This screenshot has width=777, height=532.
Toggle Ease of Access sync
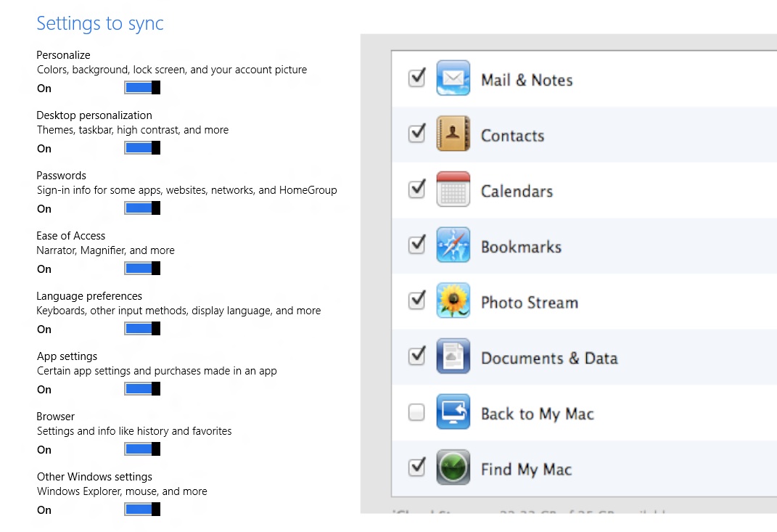[141, 268]
